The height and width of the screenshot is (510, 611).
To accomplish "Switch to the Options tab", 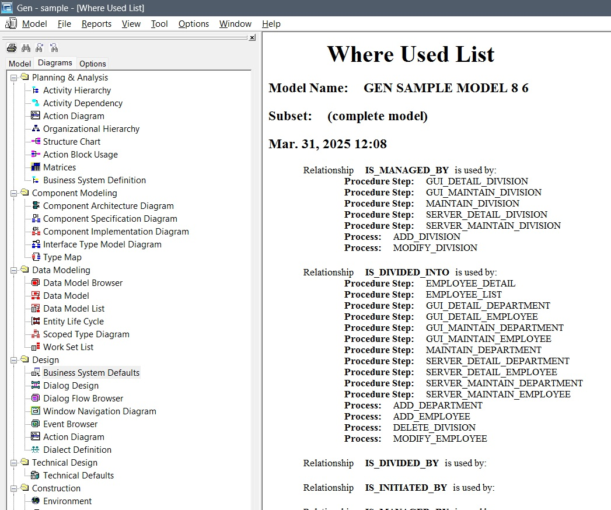I will [93, 64].
